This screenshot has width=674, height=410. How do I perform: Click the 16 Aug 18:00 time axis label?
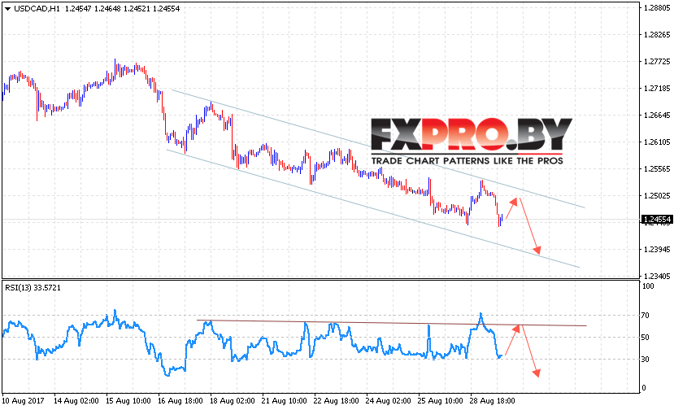pos(180,401)
